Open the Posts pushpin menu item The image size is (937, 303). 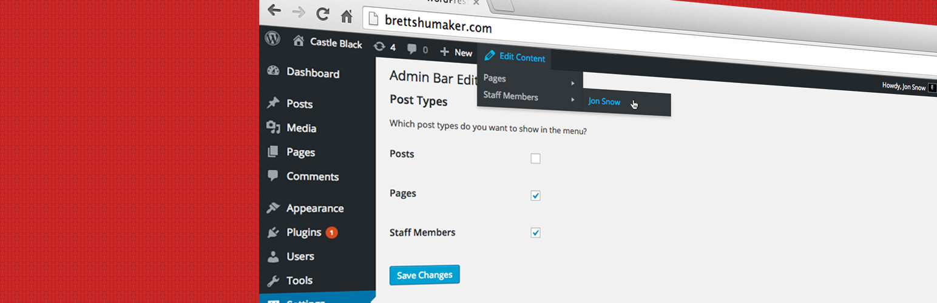[x=289, y=104]
